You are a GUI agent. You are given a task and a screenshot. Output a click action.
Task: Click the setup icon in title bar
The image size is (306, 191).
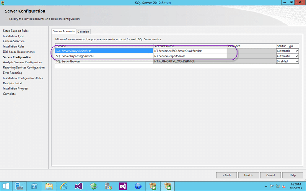click(3, 3)
